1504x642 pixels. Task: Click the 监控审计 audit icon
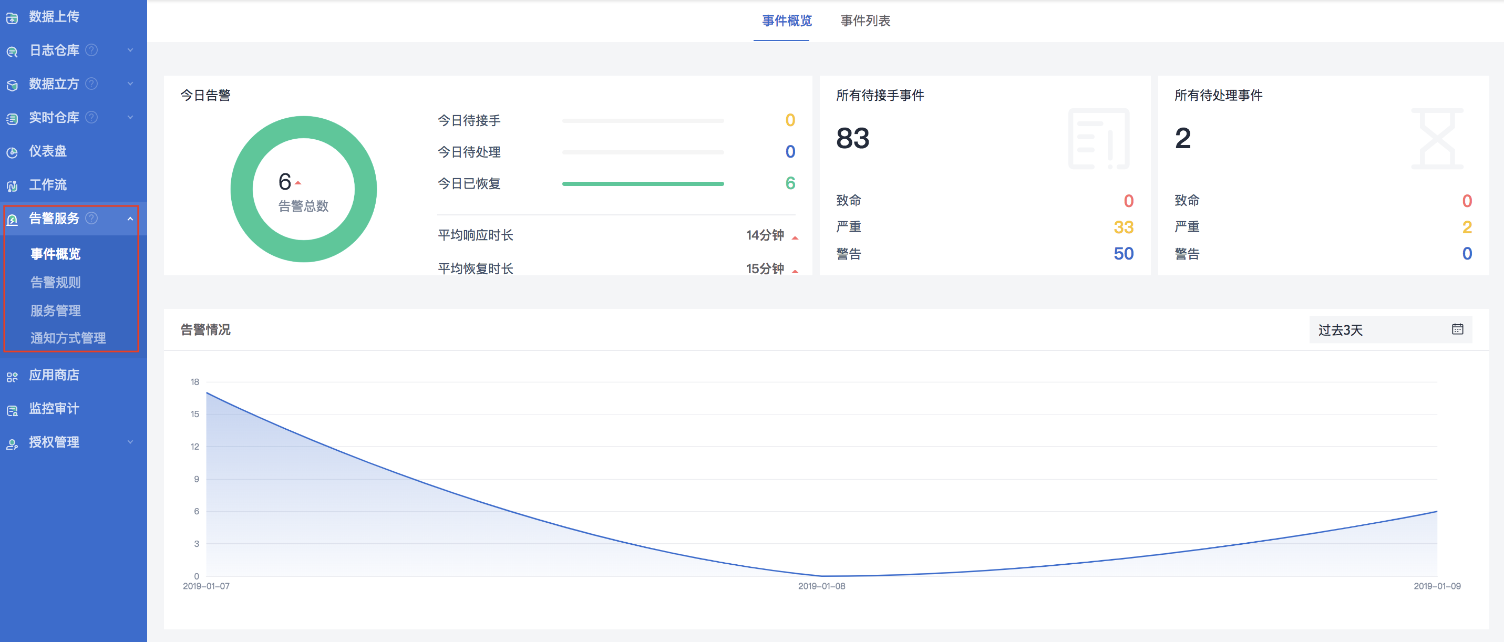click(x=12, y=410)
